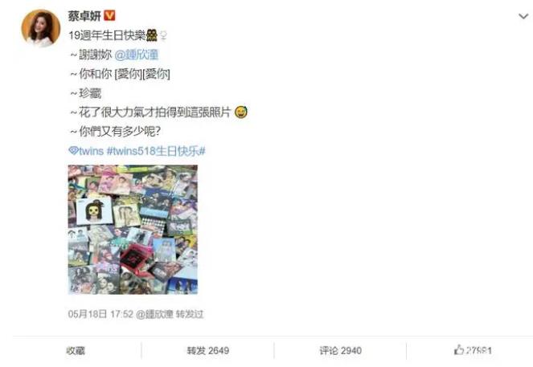Click the thumbs-up like icon
Image resolution: width=533 pixels, height=367 pixels.
point(458,349)
